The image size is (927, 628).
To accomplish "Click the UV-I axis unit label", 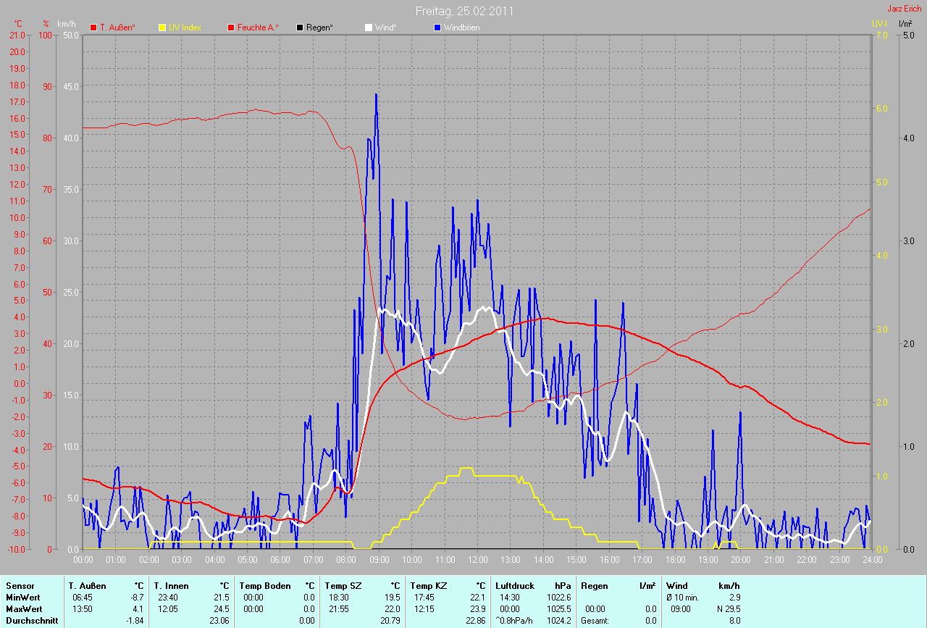I will pos(879,24).
